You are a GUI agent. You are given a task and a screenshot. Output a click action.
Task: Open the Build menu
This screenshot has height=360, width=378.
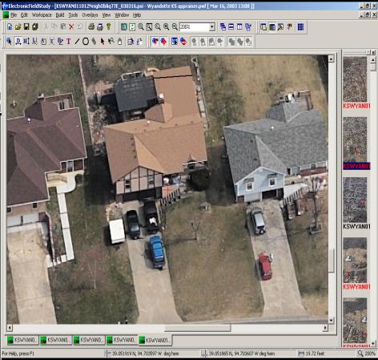[x=60, y=15]
